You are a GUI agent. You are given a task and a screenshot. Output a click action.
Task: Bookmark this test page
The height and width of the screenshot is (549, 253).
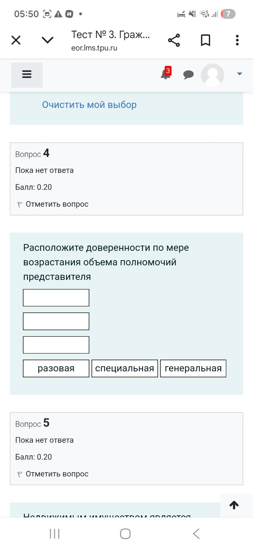click(x=205, y=40)
